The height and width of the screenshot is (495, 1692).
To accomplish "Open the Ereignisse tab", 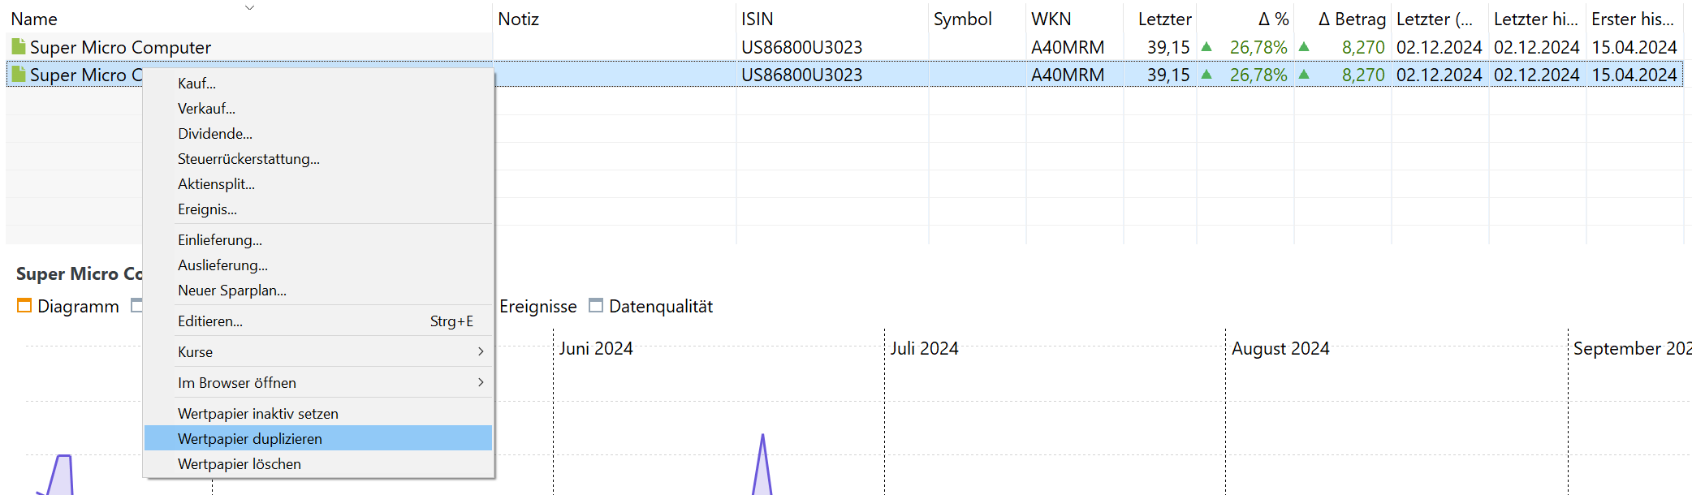I will 537,307.
